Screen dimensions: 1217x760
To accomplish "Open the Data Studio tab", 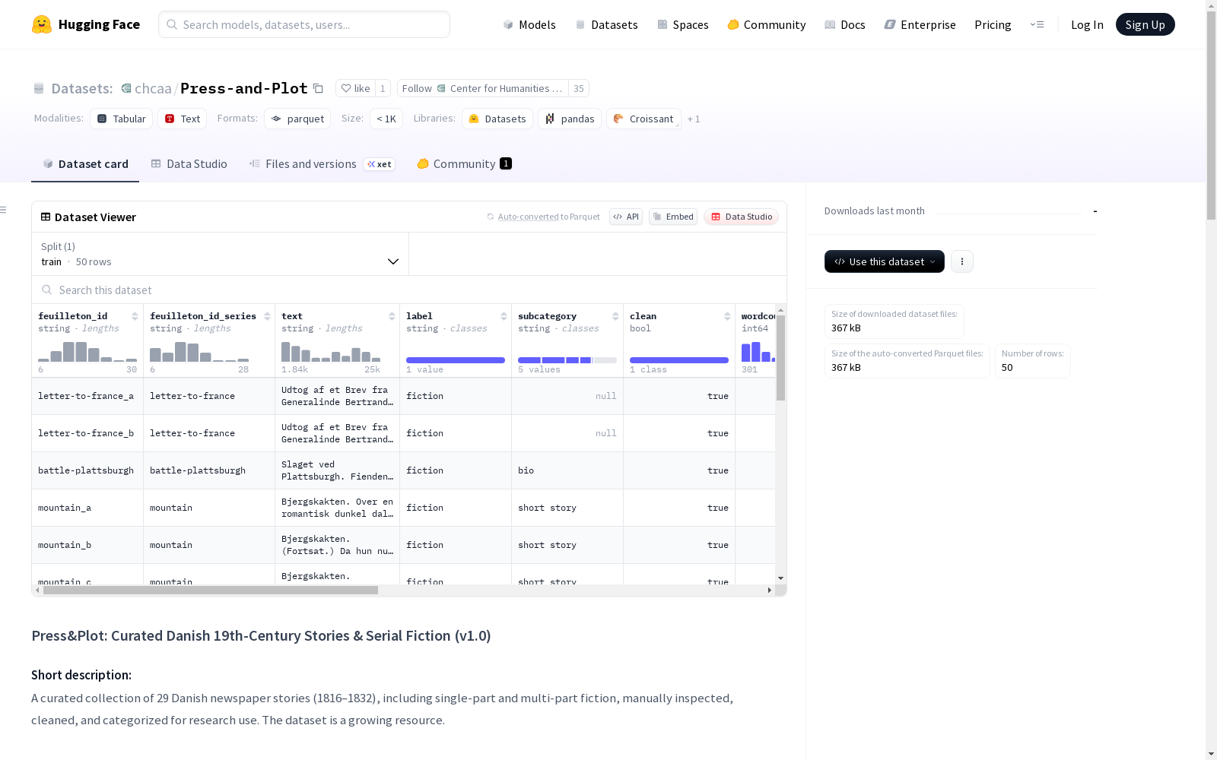I will [189, 164].
